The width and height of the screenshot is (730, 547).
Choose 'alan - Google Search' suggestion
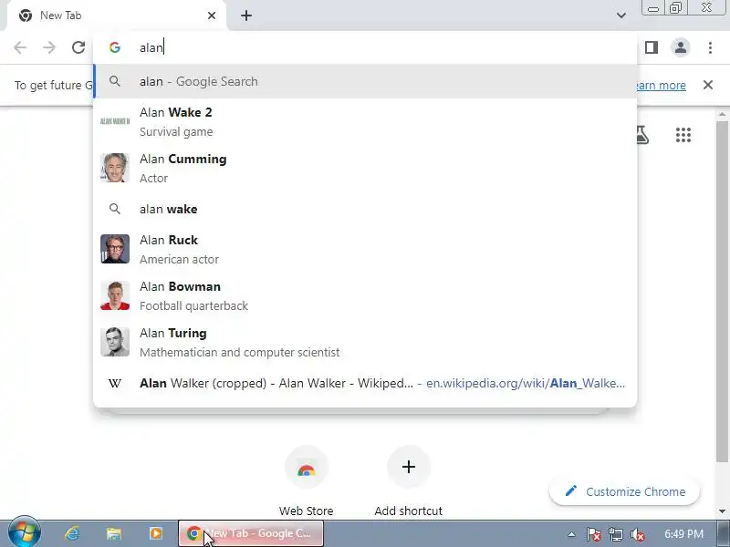365,81
